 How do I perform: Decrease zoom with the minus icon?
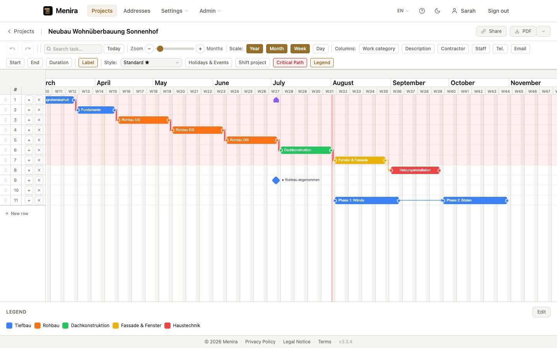click(x=149, y=49)
